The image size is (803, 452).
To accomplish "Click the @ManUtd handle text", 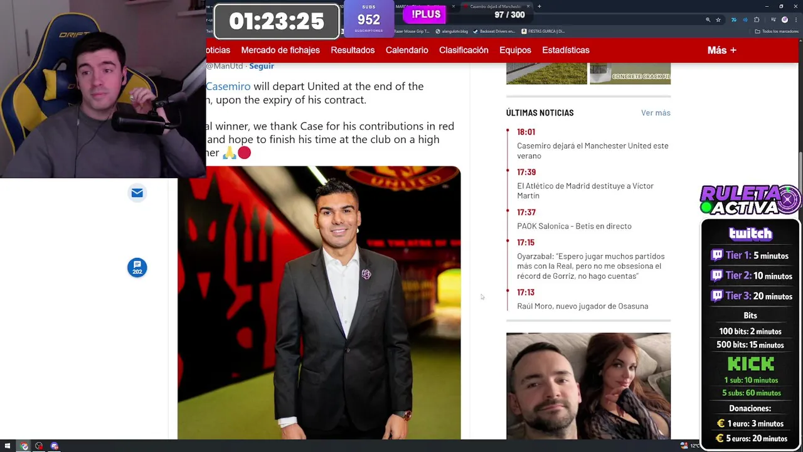I will tap(225, 66).
